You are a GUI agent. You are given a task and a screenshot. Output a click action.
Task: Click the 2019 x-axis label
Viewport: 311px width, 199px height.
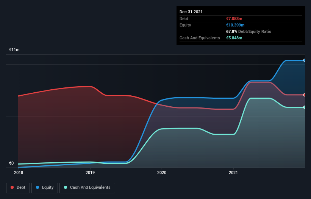click(90, 173)
